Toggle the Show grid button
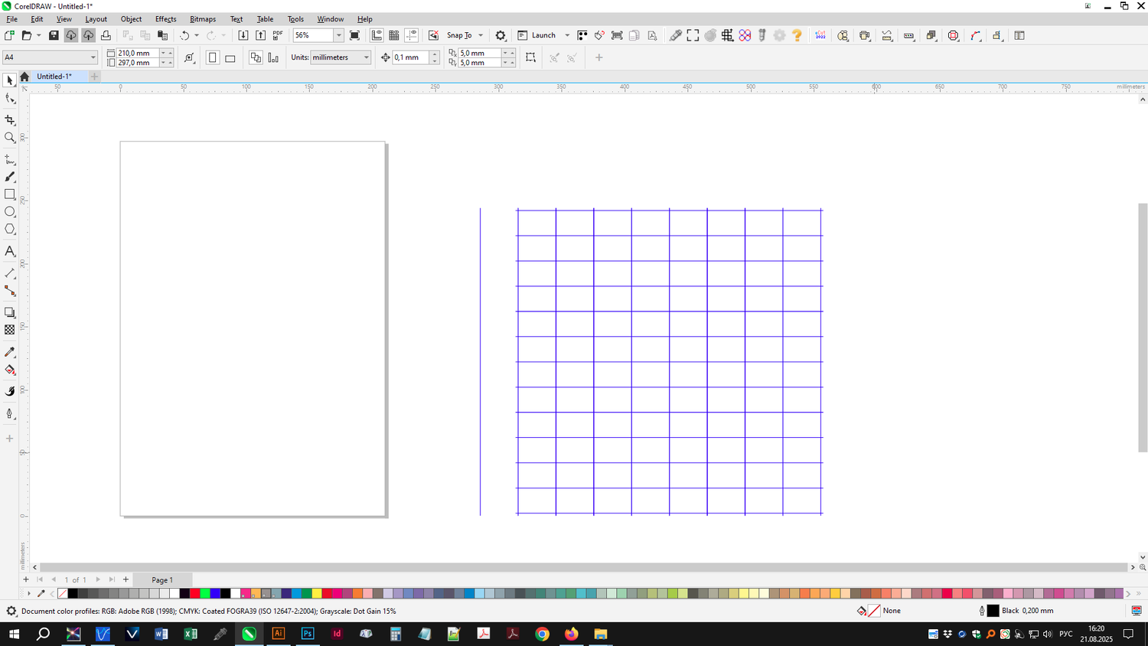This screenshot has height=646, width=1148. (394, 35)
